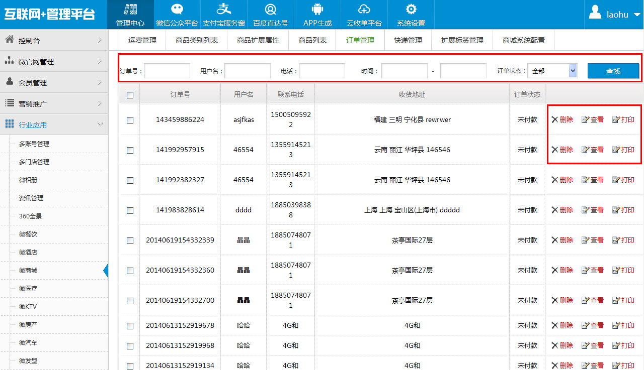Focus the 电话 input field
The height and width of the screenshot is (370, 644).
(322, 71)
